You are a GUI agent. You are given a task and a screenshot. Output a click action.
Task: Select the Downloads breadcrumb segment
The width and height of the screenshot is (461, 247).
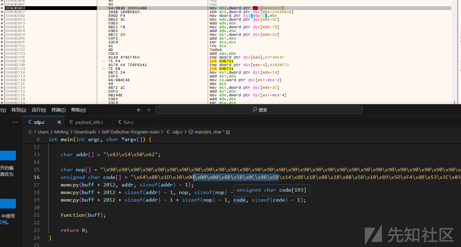(x=85, y=132)
